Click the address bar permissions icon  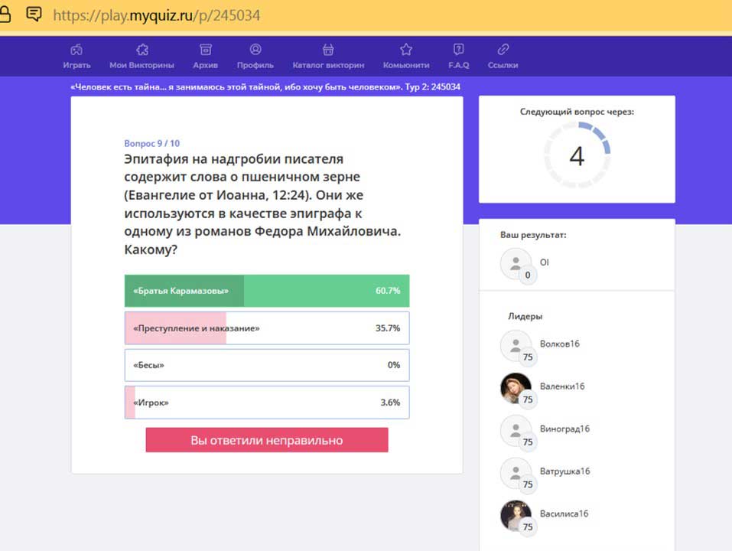[x=34, y=14]
